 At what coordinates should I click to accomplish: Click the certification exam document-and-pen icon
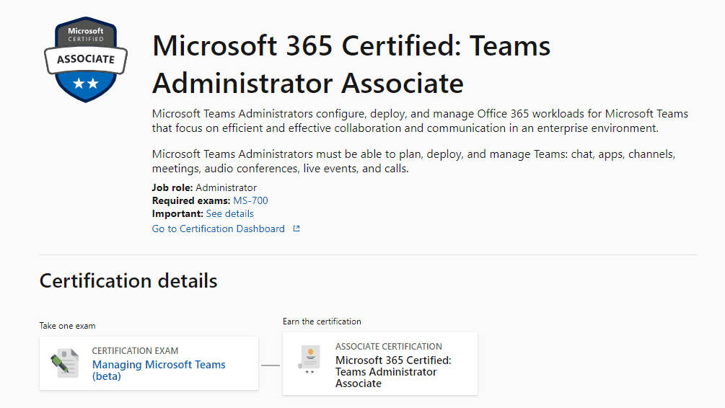click(x=64, y=363)
